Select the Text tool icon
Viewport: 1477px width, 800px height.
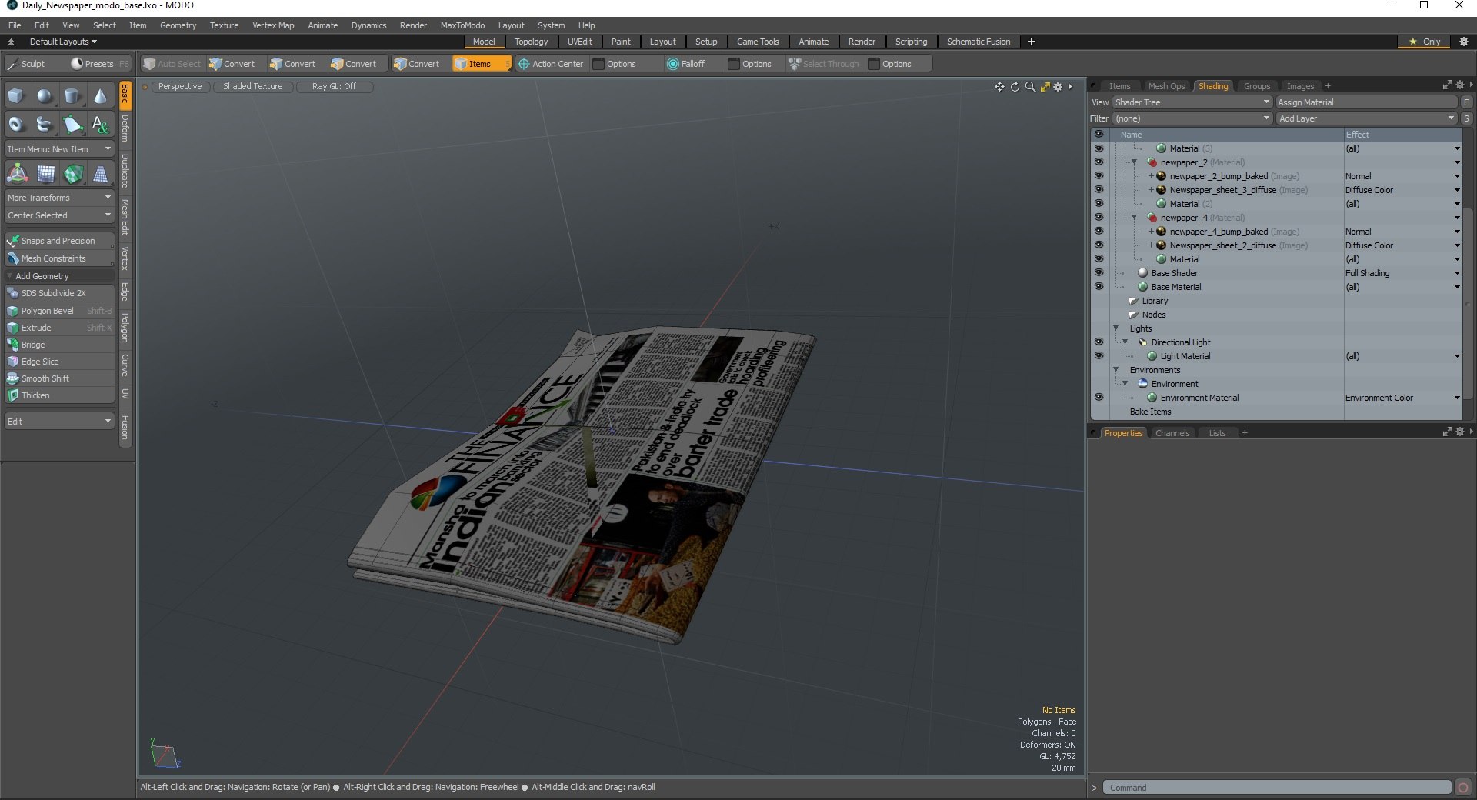[x=100, y=124]
